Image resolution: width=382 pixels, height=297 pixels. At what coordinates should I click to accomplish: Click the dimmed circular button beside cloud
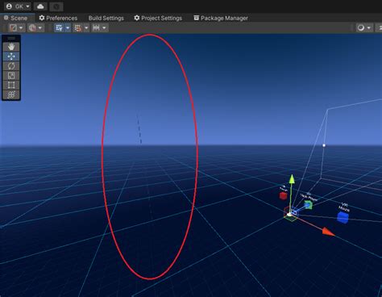pos(56,6)
